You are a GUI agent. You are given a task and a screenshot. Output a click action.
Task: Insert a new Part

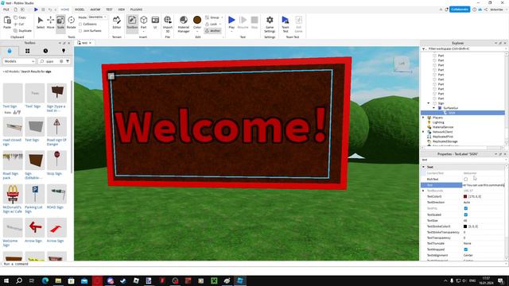[143, 23]
